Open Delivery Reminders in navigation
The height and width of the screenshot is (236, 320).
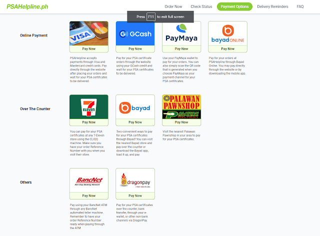tap(272, 6)
